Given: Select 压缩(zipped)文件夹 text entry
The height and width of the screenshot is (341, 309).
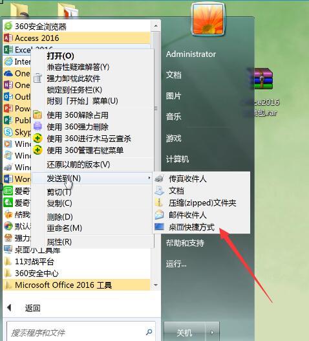Looking at the screenshot, I should tap(202, 203).
